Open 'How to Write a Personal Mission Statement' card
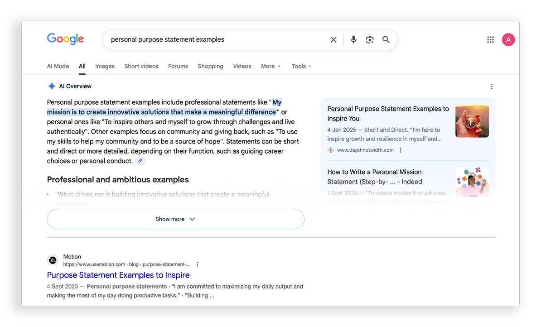541x327 pixels. pos(375,177)
